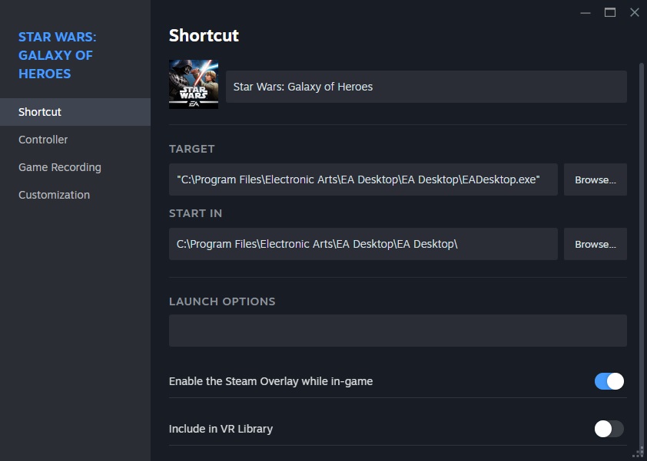This screenshot has height=461, width=647.
Task: Maximize the properties window
Action: 610,12
